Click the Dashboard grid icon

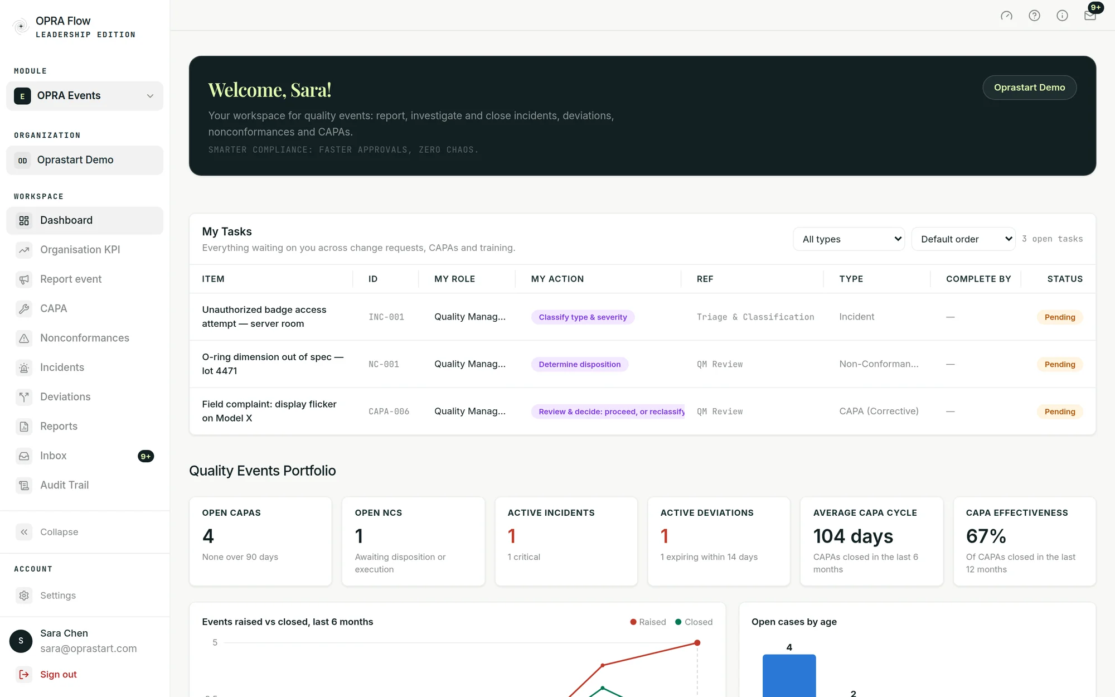[x=24, y=220]
